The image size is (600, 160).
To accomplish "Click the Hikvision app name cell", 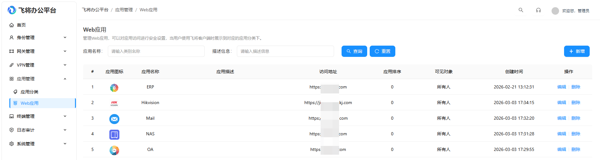I will click(x=150, y=102).
